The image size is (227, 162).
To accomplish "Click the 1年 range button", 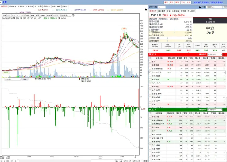I will point(134,161).
